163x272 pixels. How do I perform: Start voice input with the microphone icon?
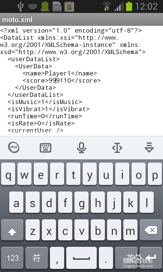click(x=81, y=148)
